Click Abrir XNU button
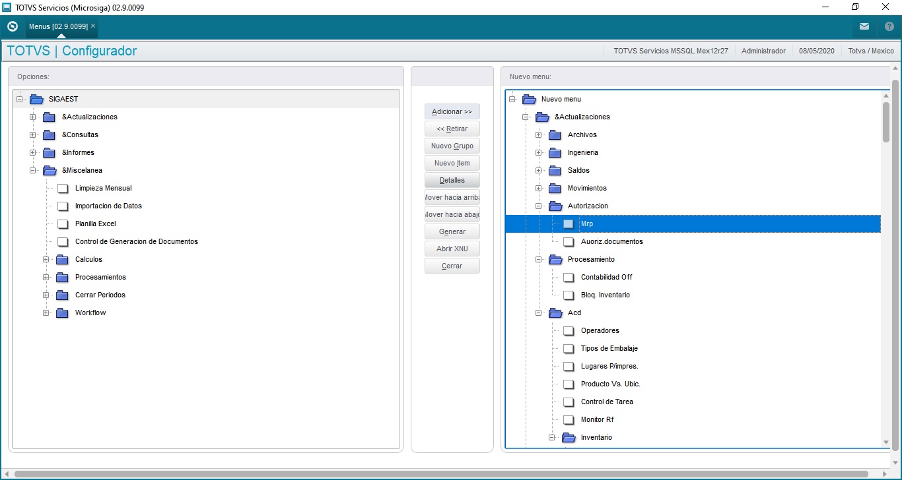 (x=452, y=249)
